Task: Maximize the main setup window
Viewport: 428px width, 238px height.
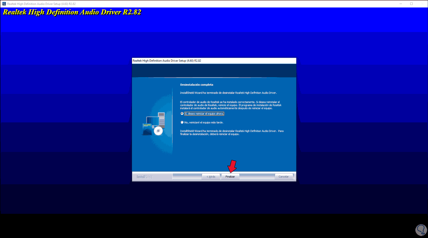Action: (411, 4)
